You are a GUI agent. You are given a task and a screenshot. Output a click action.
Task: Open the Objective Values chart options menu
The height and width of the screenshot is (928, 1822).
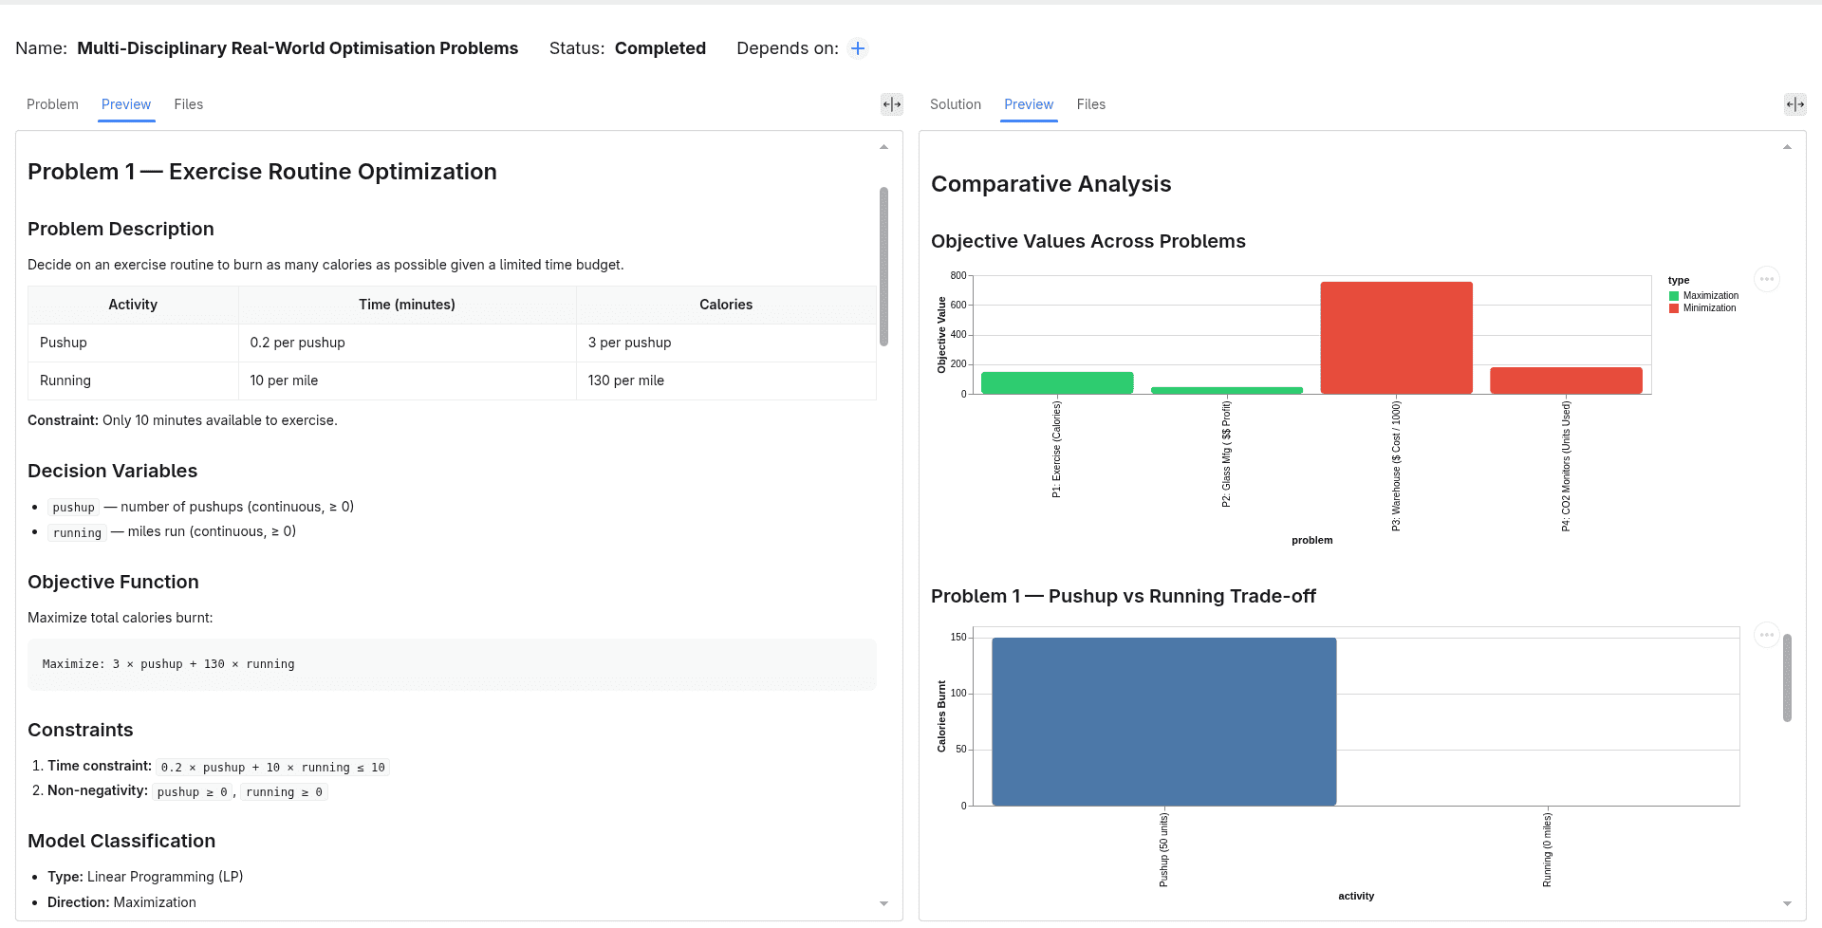pos(1766,279)
